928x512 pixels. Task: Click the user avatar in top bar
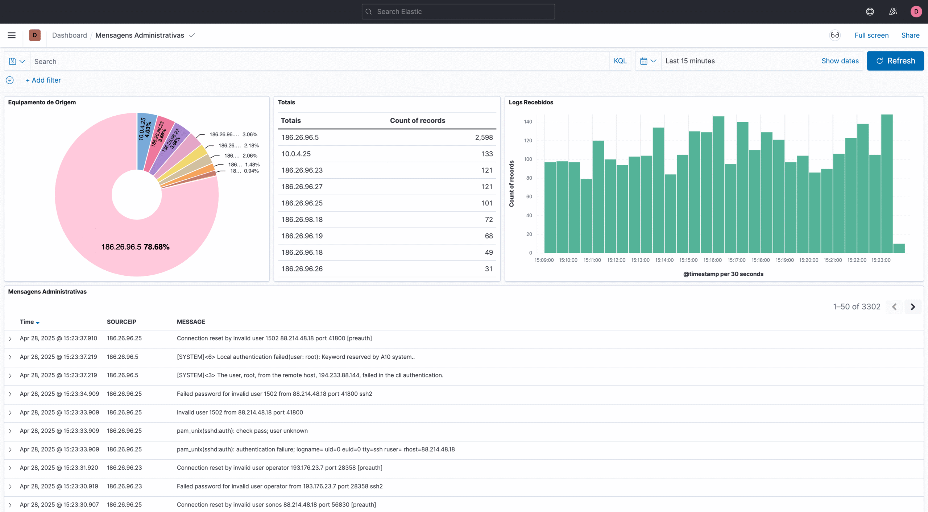click(916, 12)
